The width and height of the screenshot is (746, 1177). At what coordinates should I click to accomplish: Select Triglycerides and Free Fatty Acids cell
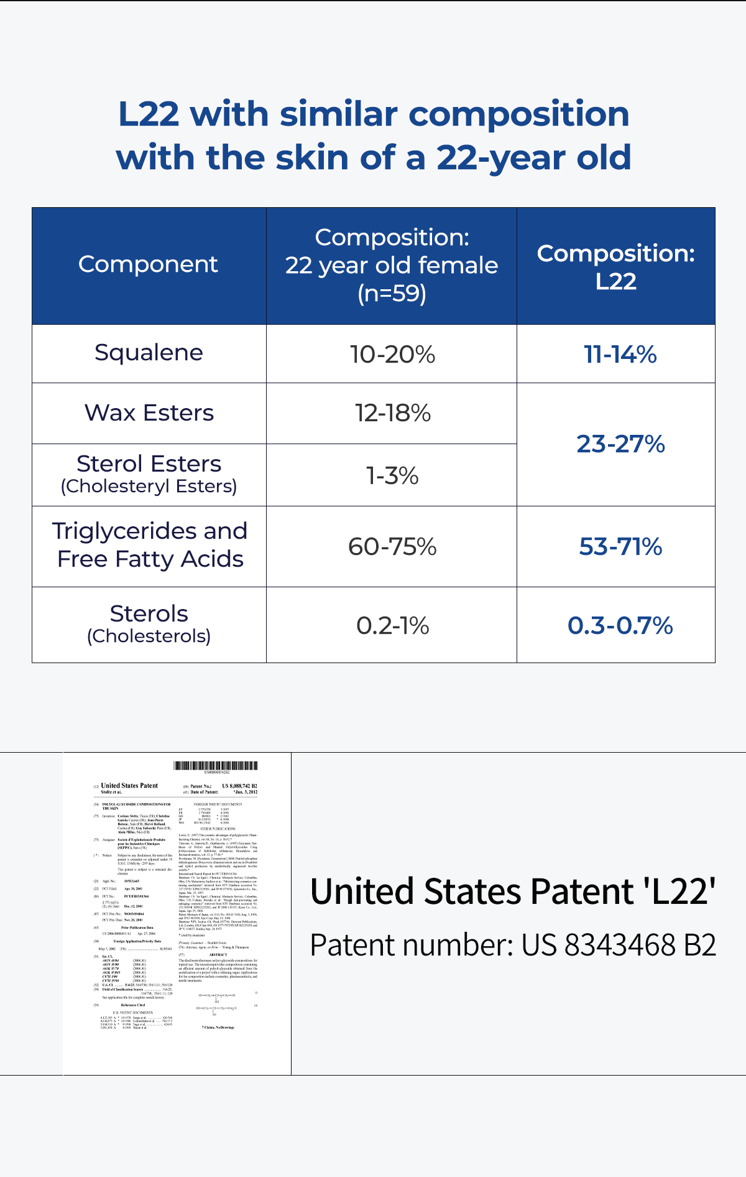coord(149,546)
